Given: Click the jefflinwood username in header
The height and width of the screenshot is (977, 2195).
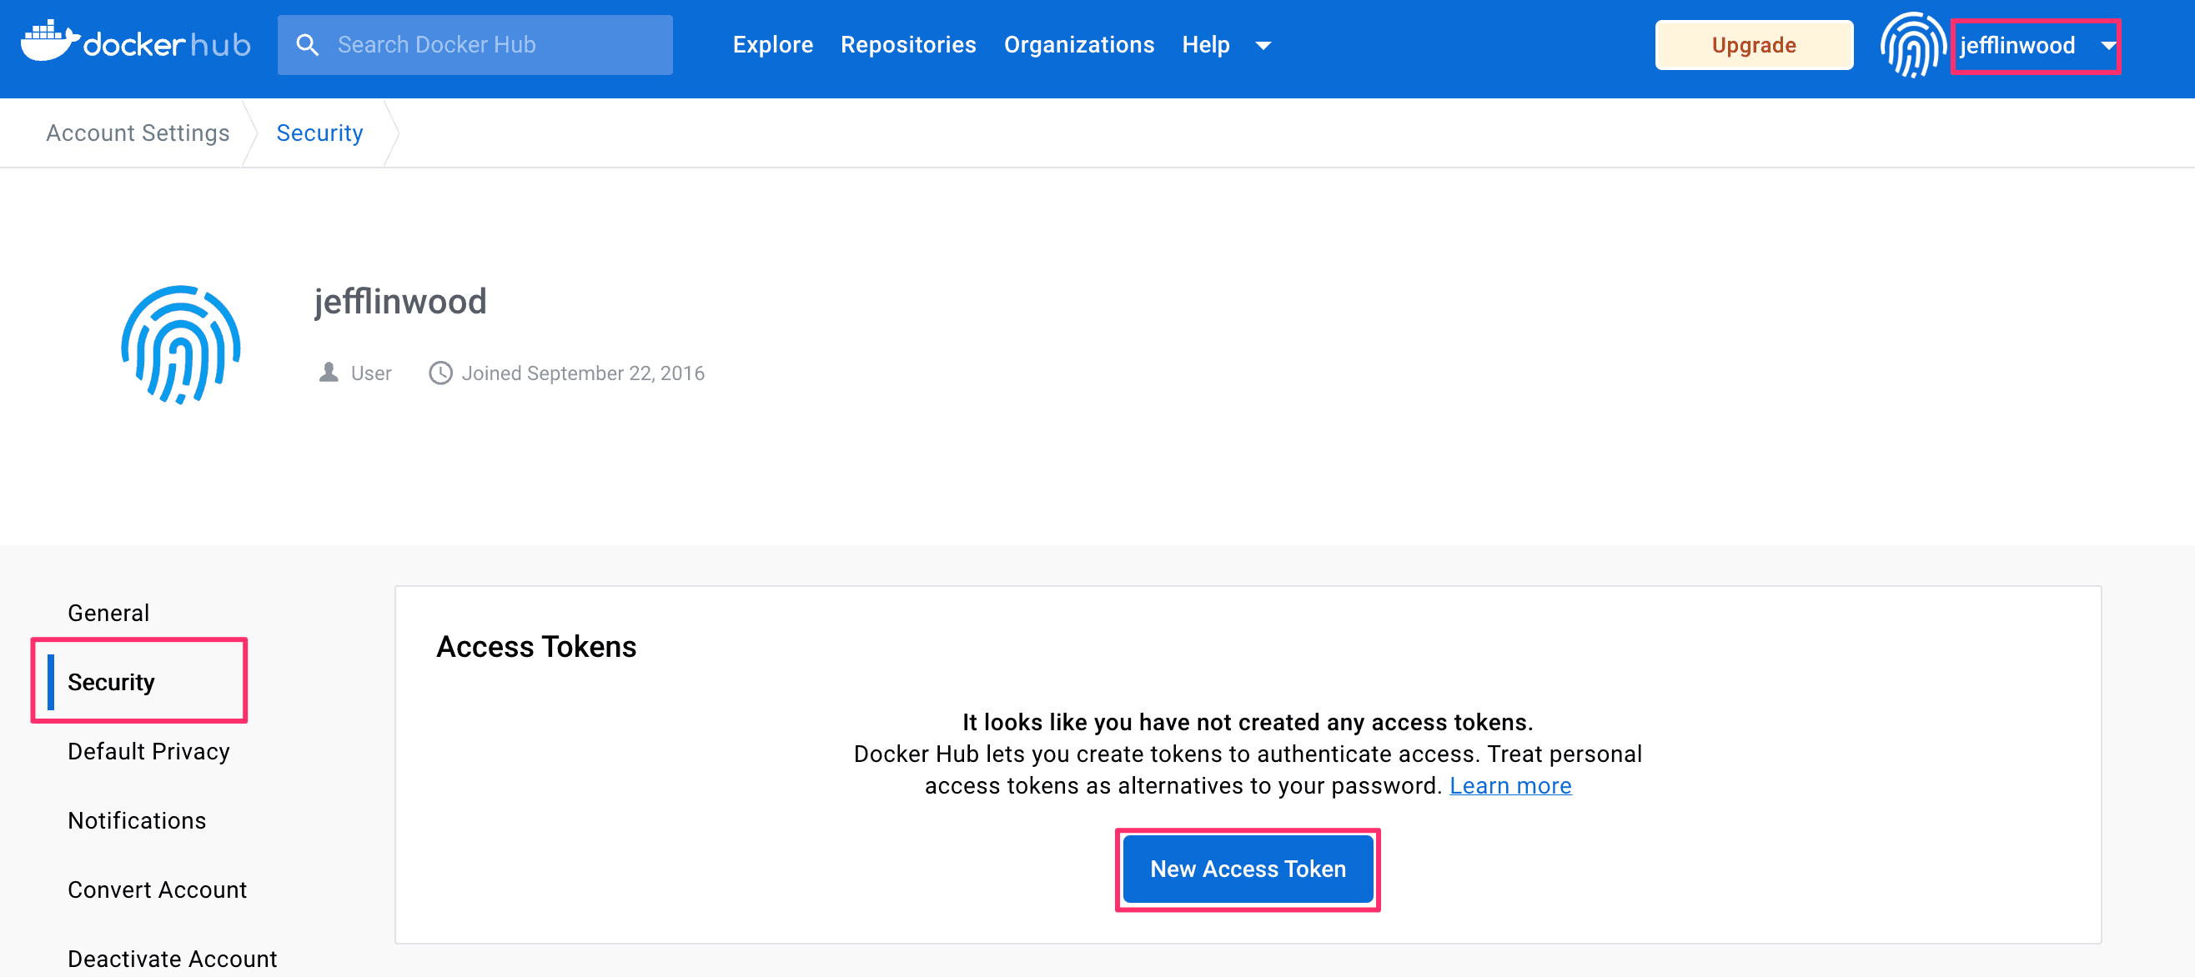Looking at the screenshot, I should (2016, 45).
